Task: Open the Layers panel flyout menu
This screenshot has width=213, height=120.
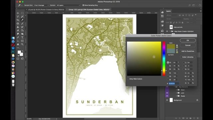Action: [201, 11]
